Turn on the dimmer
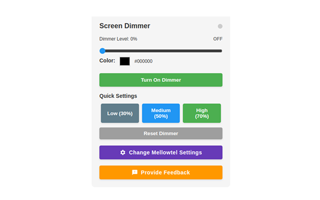The image size is (320, 200). point(160,80)
